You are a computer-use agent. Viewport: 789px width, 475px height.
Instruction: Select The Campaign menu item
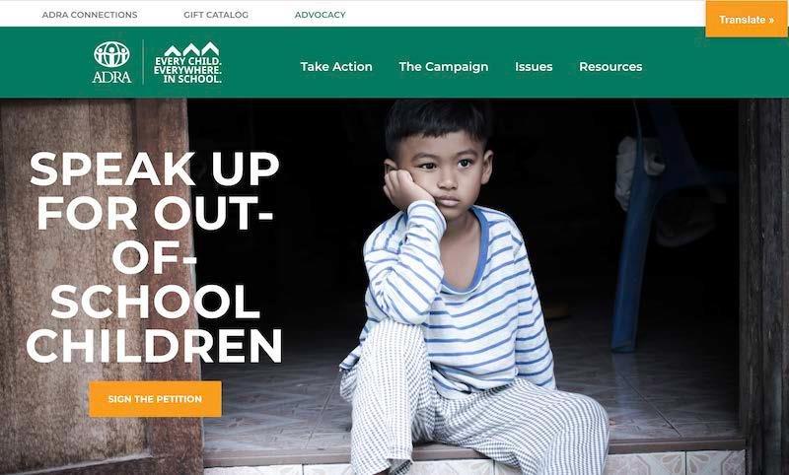(x=443, y=66)
